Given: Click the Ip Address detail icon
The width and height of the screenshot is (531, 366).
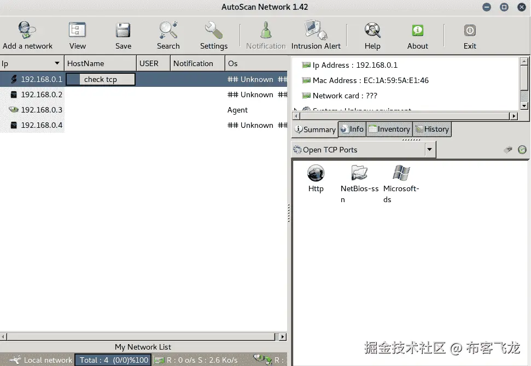Looking at the screenshot, I should click(x=306, y=65).
